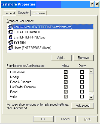Click the help question mark icon
The width and height of the screenshot is (100, 124).
tap(92, 4)
